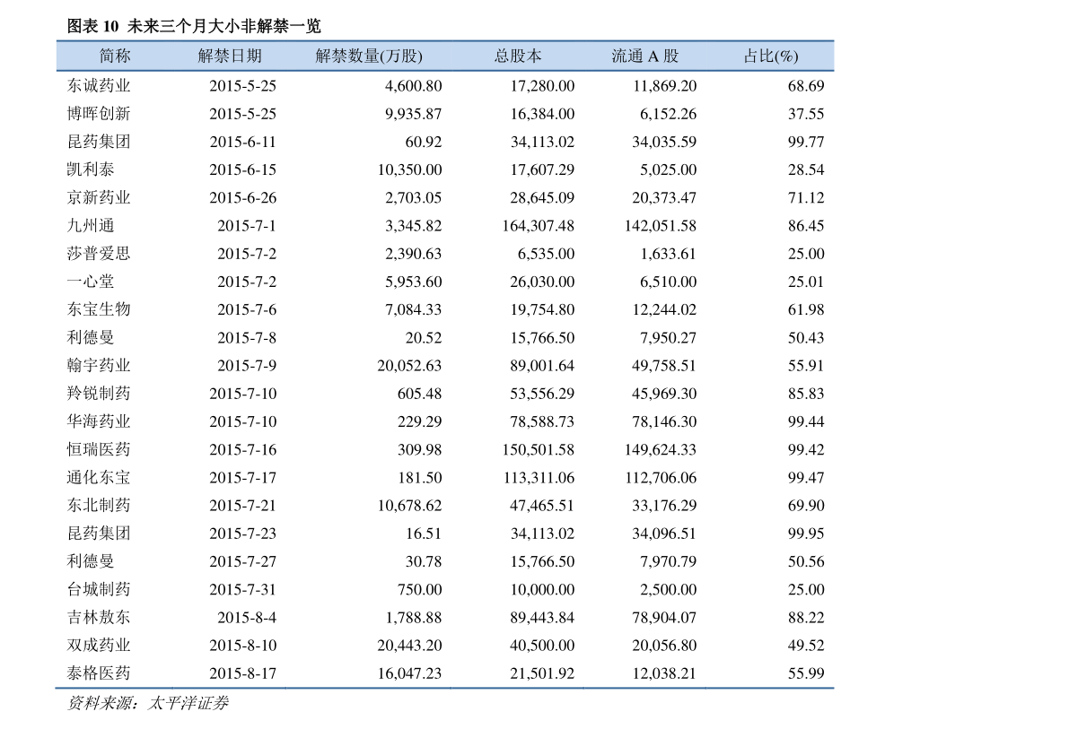Select the company name 通化东宝
Screen dimensions: 1069x729
(x=99, y=478)
